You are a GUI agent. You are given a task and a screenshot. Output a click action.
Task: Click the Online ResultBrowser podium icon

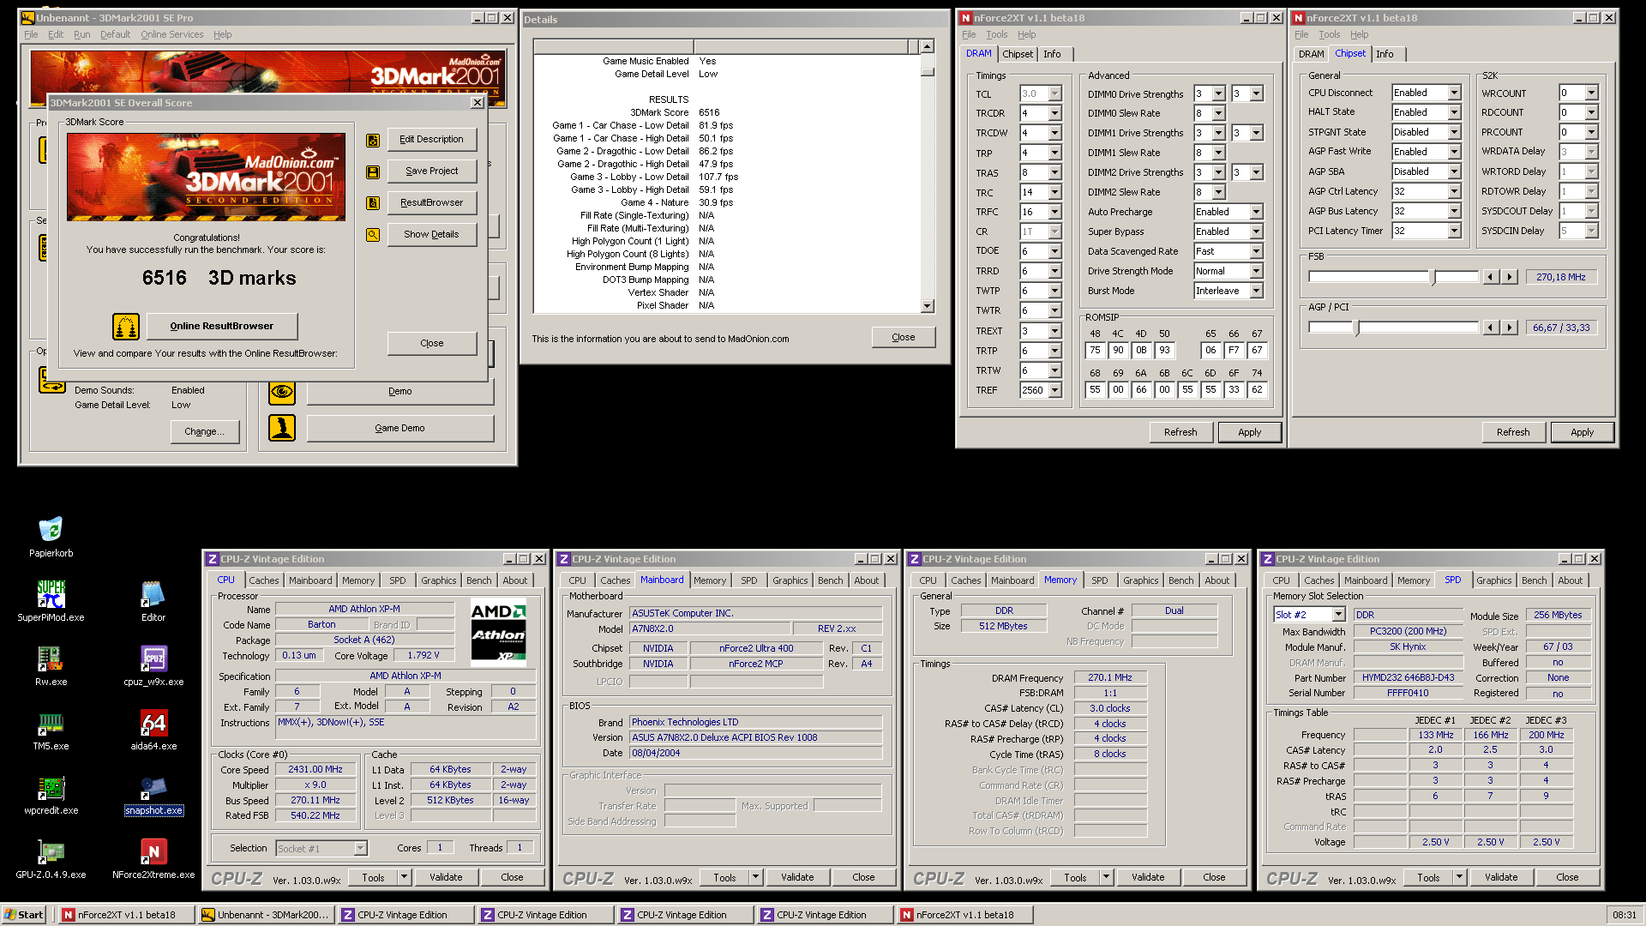coord(126,326)
